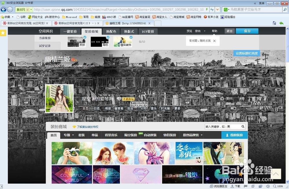Screen dimensions: 289x189
Task: Uncheck the 模块装饰 item checkmark
Action: (x=131, y=37)
